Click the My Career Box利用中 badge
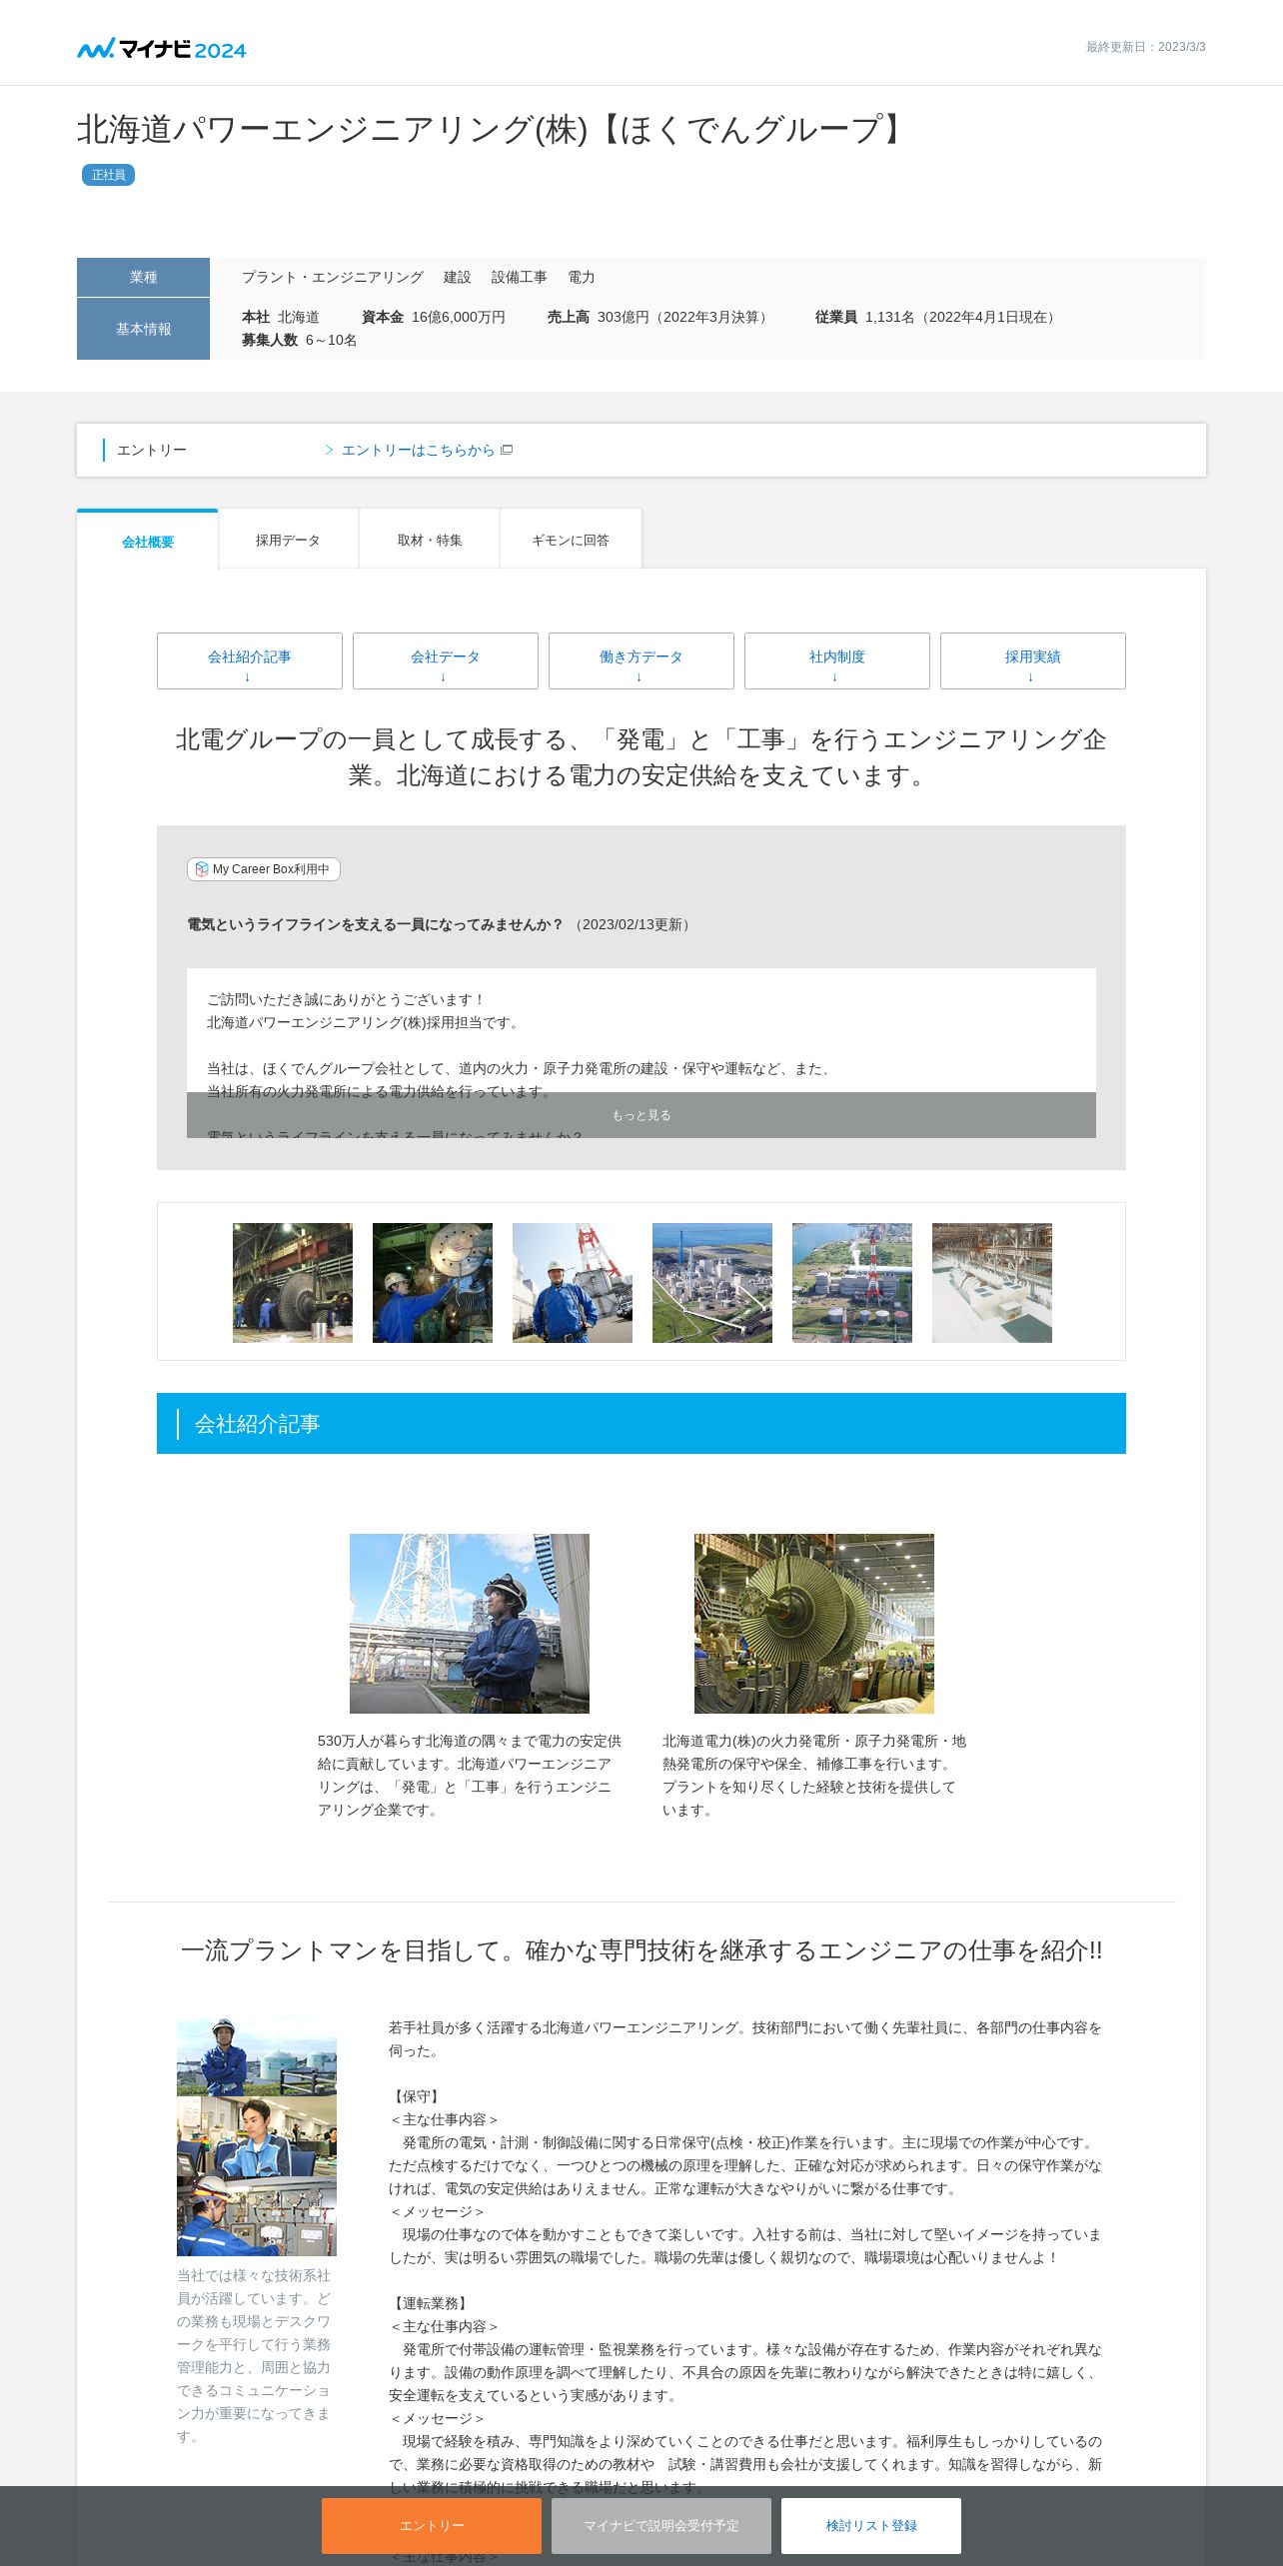The height and width of the screenshot is (2566, 1283). coord(264,869)
